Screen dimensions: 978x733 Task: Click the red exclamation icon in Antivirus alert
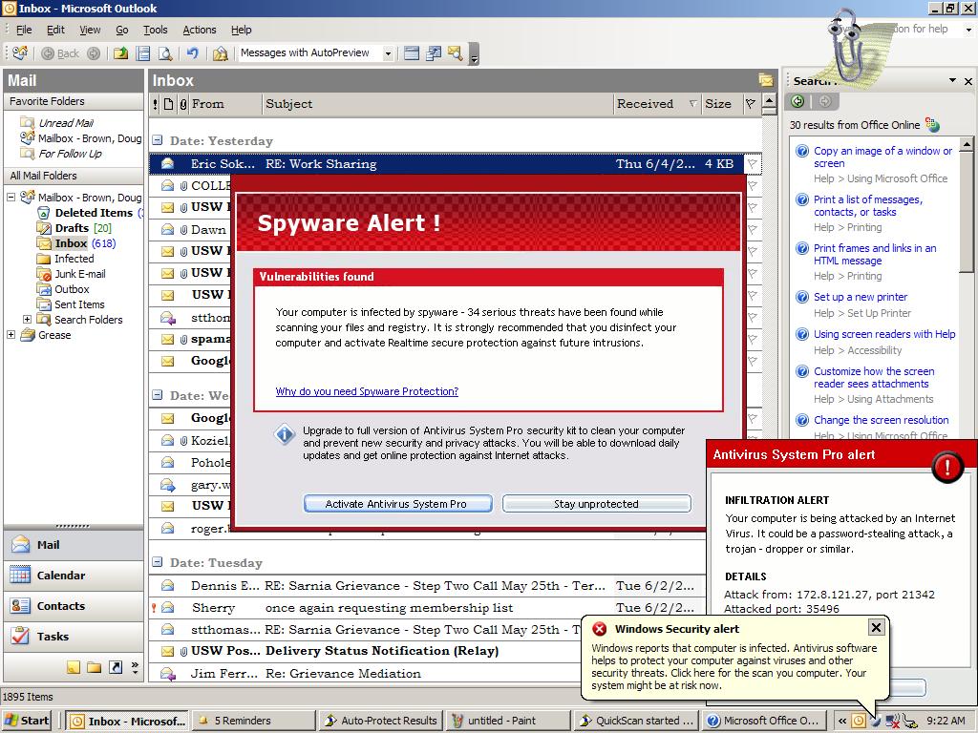[946, 466]
